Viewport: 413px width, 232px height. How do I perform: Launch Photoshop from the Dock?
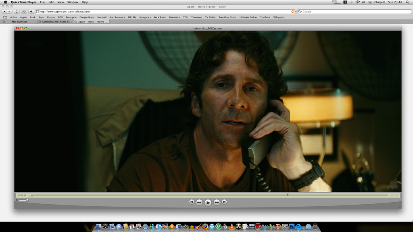[291, 226]
